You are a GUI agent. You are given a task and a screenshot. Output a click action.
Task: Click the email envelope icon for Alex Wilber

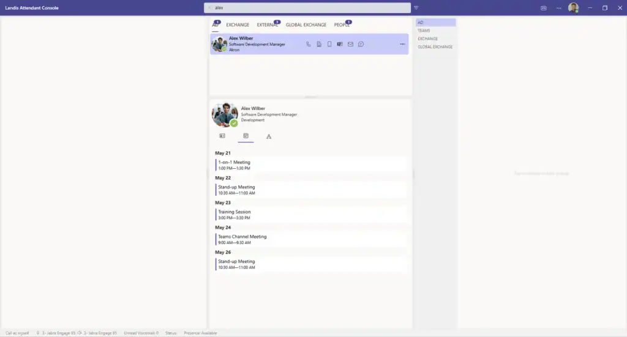pos(350,44)
